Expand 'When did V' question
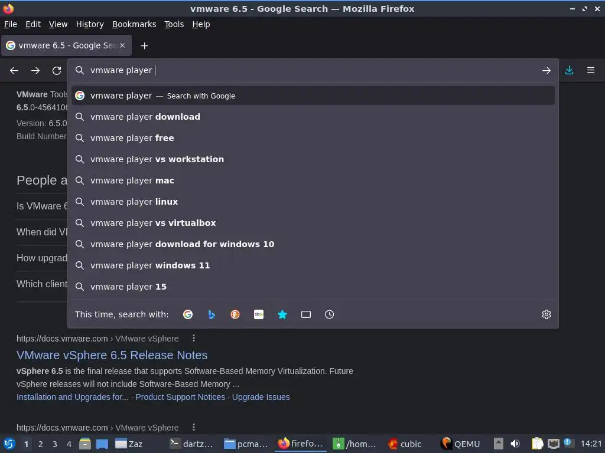605x453 pixels. pyautogui.click(x=42, y=232)
